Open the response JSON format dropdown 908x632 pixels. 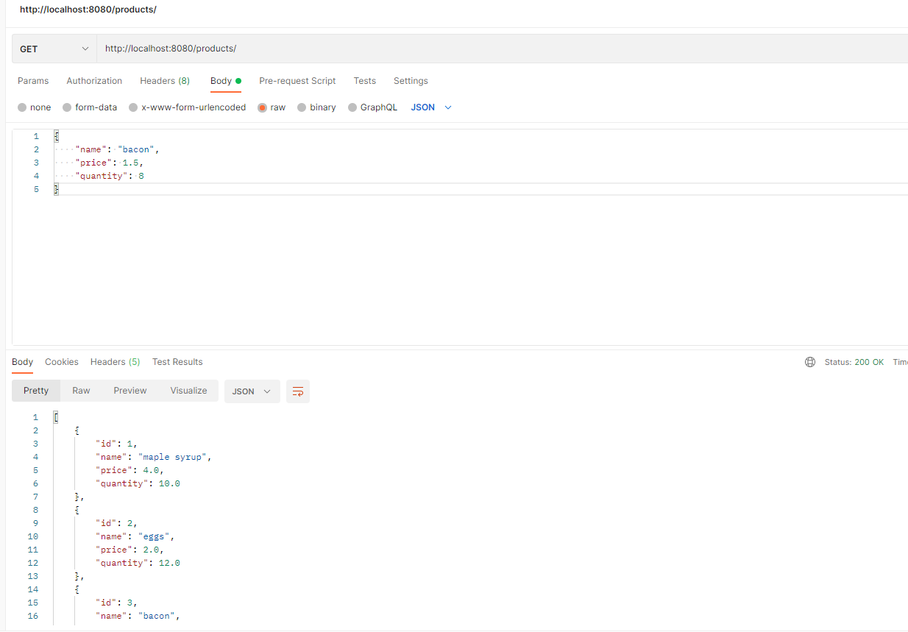coord(252,391)
